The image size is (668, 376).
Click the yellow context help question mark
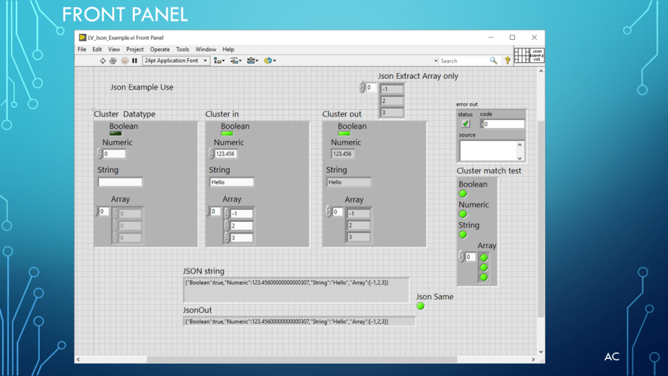point(508,61)
